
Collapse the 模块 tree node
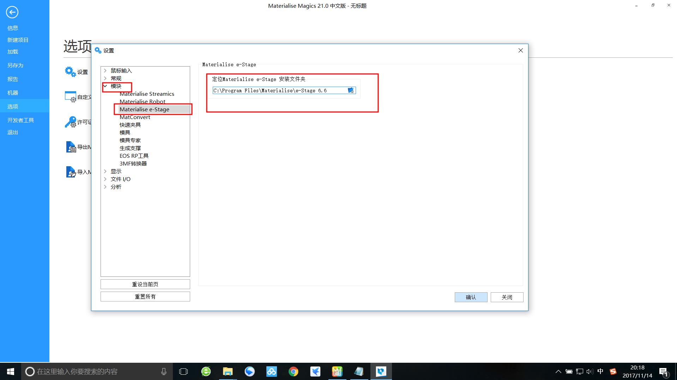coord(105,86)
